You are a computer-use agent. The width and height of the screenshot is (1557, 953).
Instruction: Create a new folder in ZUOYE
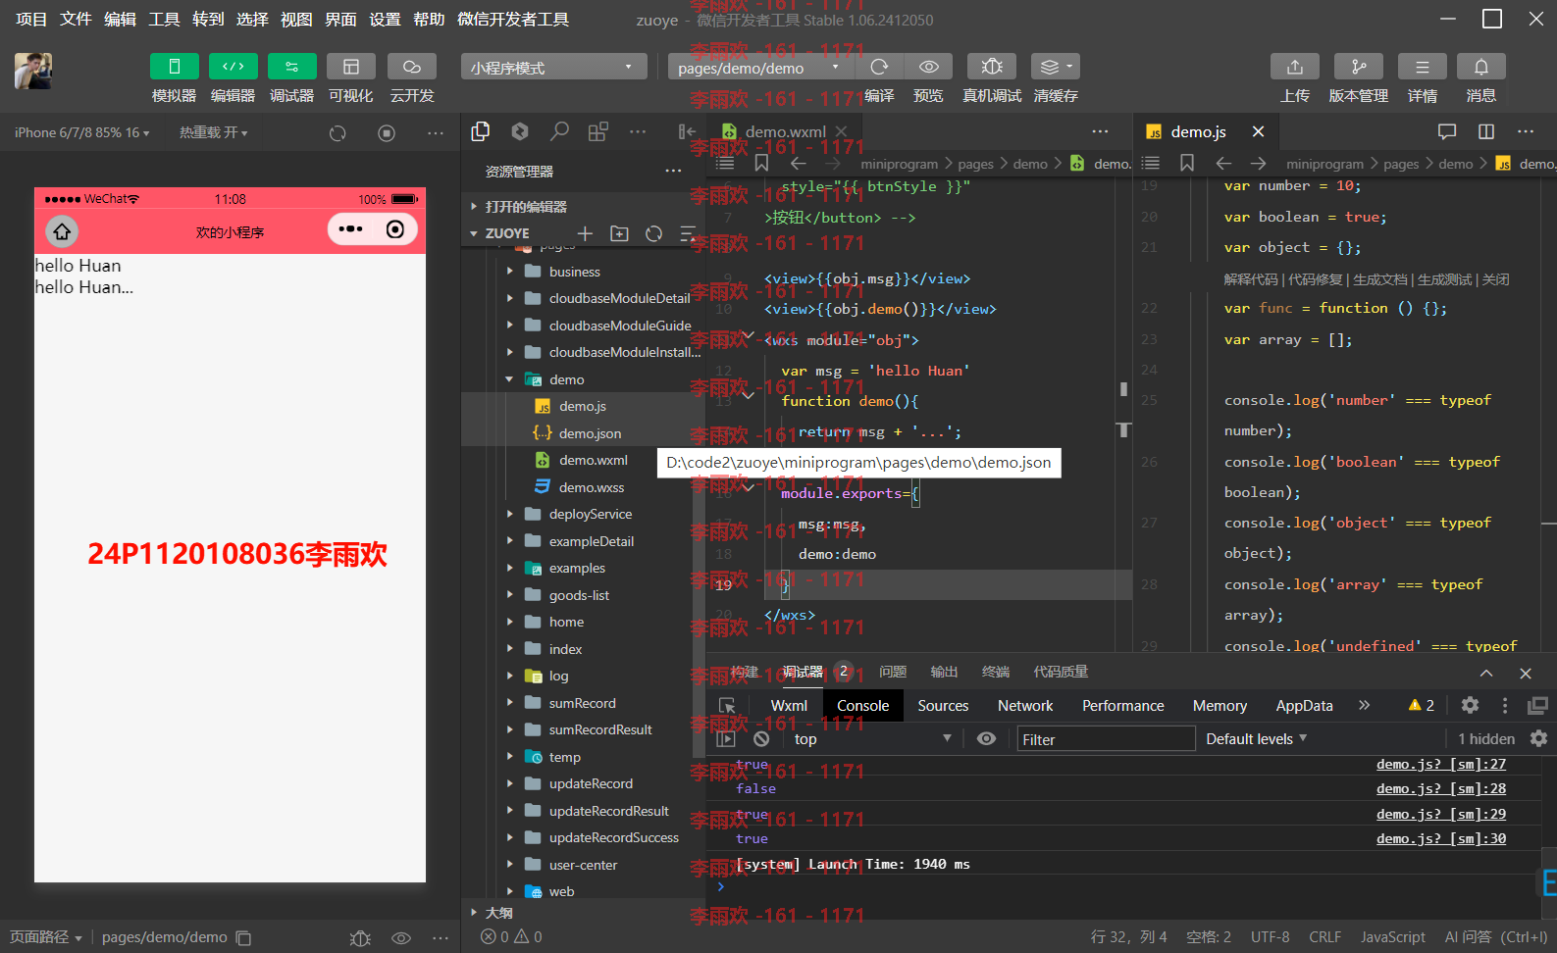[x=619, y=233]
